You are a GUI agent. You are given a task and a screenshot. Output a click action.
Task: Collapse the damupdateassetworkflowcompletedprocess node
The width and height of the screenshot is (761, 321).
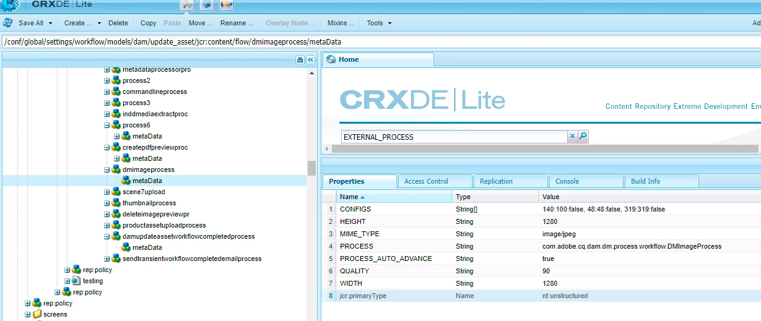pos(107,236)
